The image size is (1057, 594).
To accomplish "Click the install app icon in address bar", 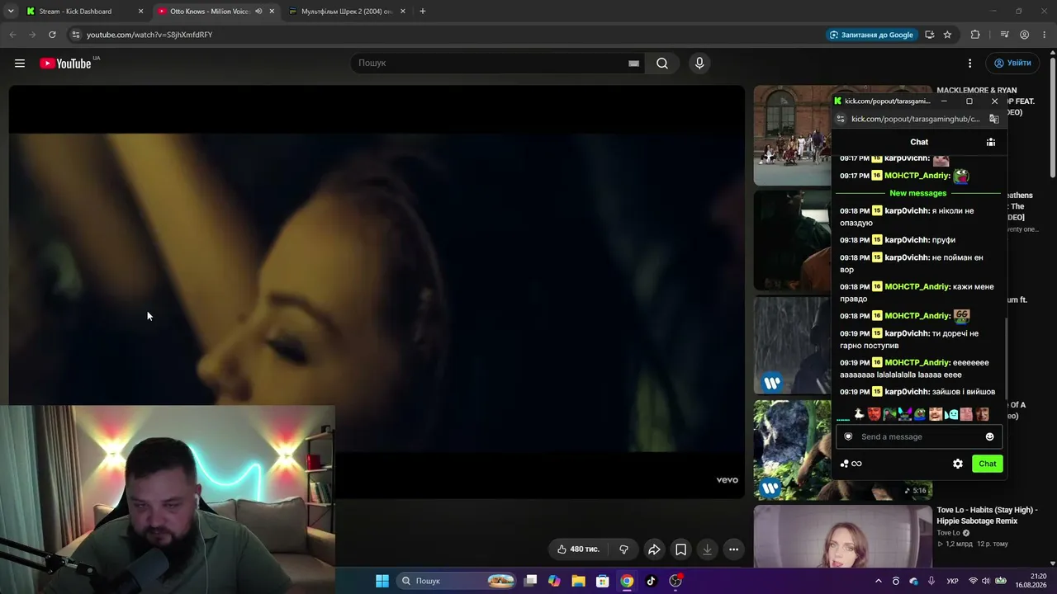I will [x=929, y=35].
